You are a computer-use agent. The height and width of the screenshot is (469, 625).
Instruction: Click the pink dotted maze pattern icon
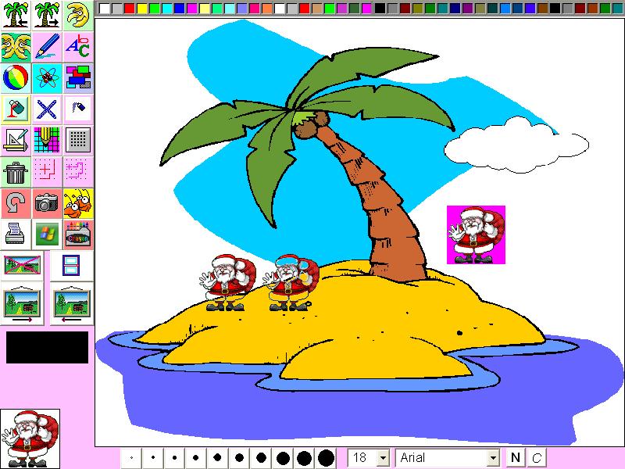tap(78, 171)
